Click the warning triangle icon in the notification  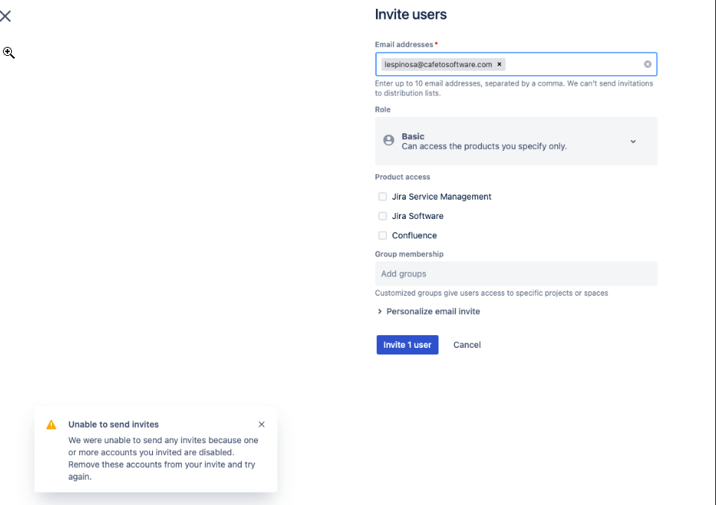[51, 424]
